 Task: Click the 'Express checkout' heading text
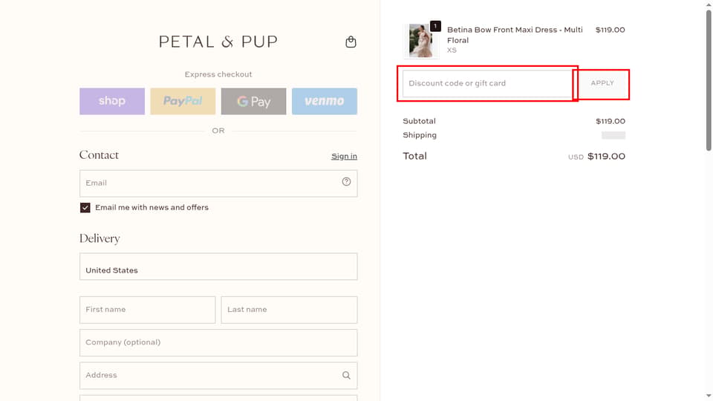point(218,74)
